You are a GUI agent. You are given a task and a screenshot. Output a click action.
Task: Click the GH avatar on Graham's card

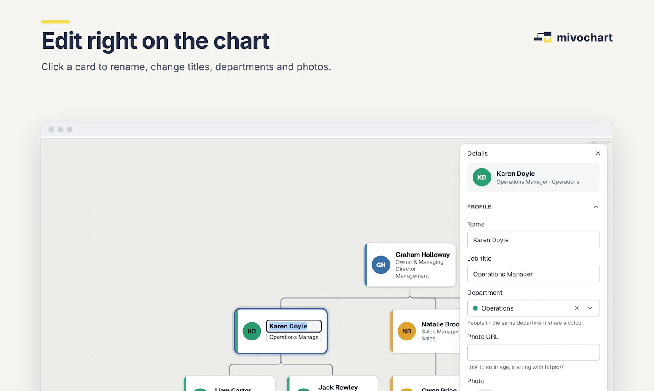click(381, 265)
